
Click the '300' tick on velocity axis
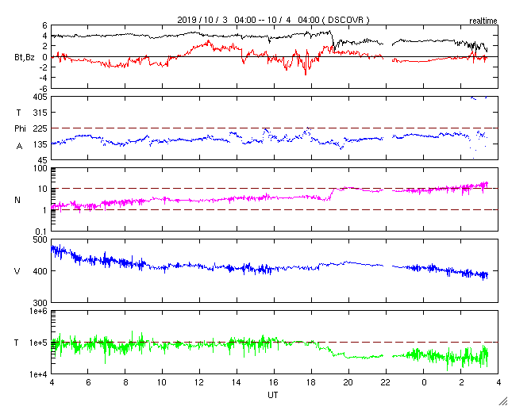(x=40, y=303)
